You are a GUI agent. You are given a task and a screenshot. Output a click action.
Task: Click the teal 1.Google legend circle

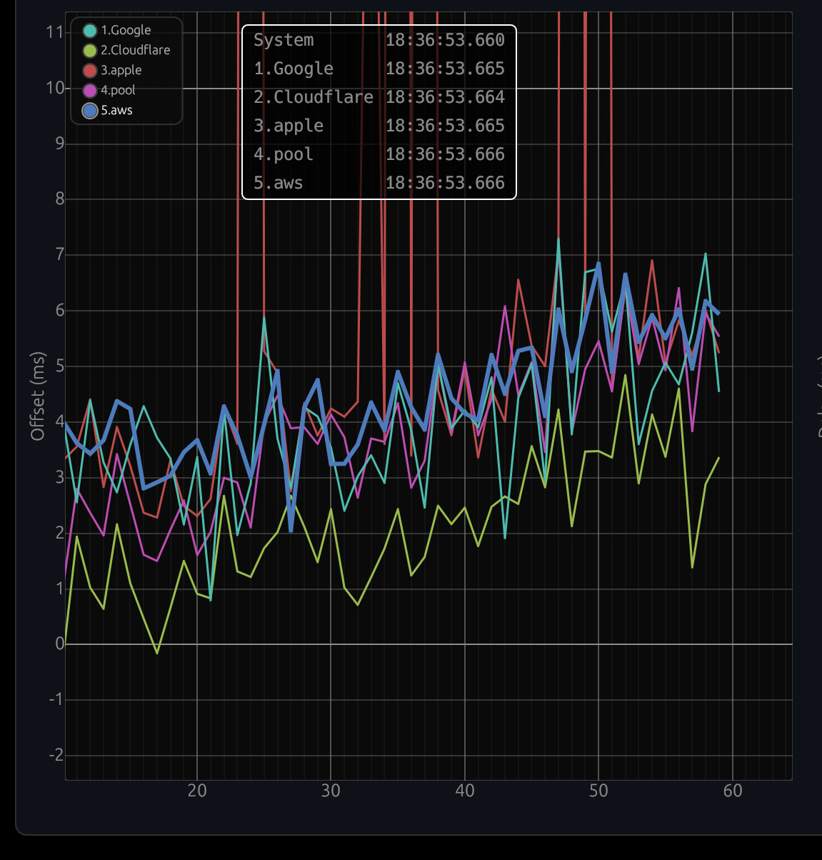[90, 31]
